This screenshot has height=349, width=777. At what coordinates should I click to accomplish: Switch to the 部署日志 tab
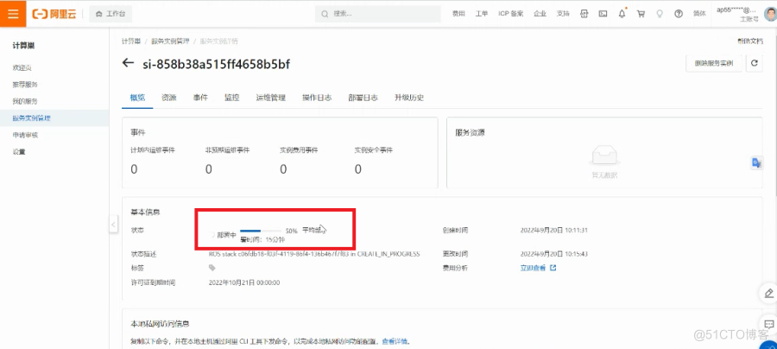(x=363, y=98)
